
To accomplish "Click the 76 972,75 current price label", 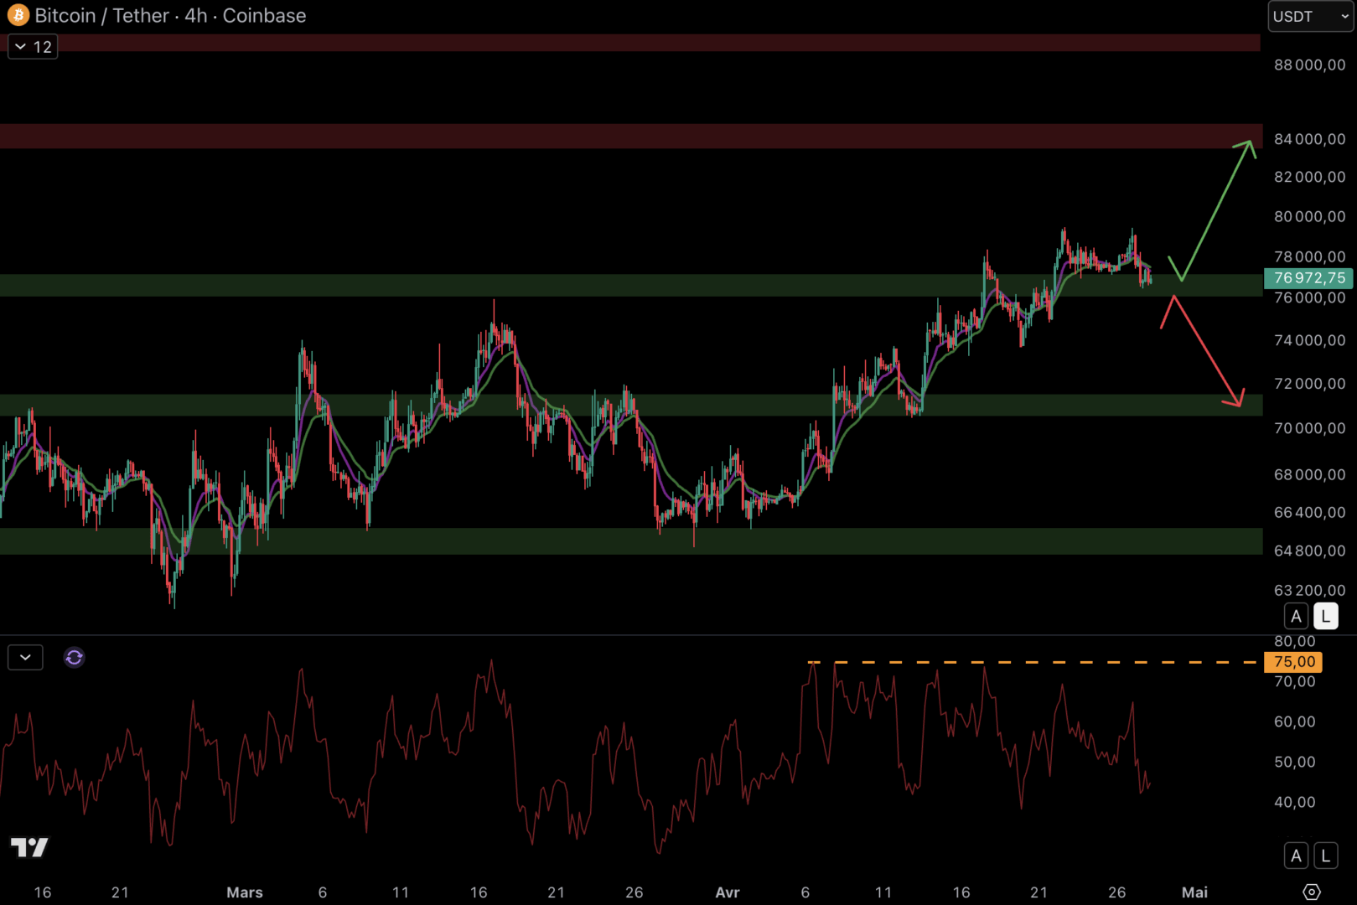I will [x=1308, y=278].
